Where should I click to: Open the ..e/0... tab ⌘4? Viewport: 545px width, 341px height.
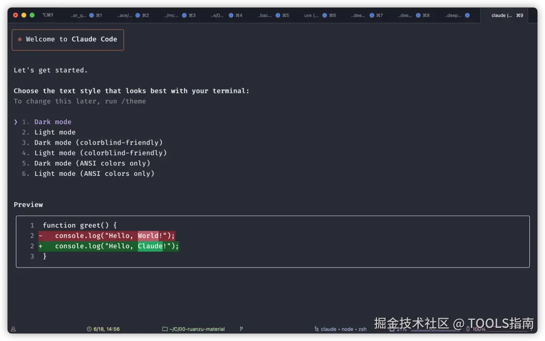pyautogui.click(x=226, y=15)
